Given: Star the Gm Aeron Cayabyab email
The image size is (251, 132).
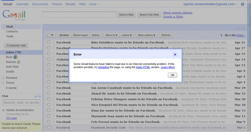Looking at the screenshot, I should [x=54, y=87].
